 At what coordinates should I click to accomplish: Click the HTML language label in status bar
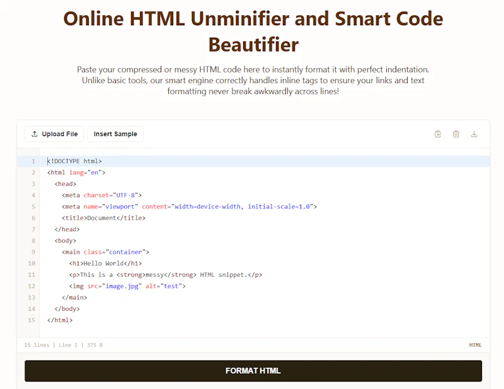(475, 345)
